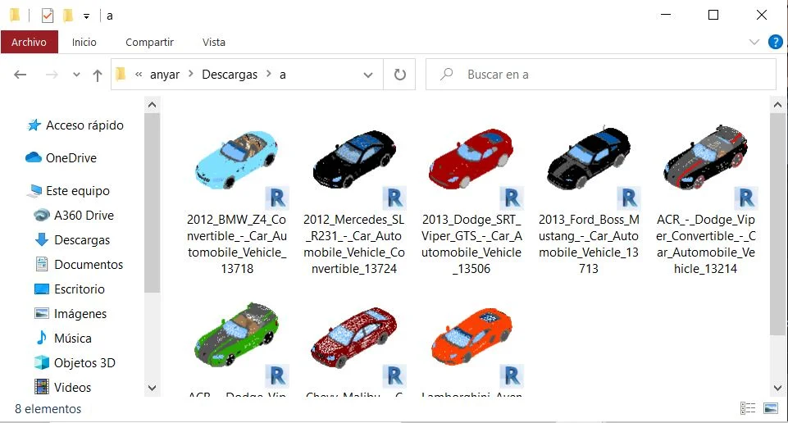
Task: Click the Back navigation arrow
Action: tap(20, 75)
